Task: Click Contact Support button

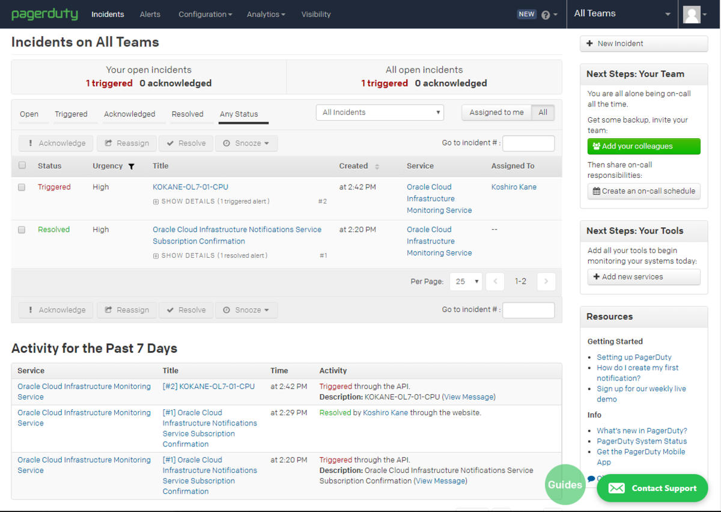Action: (x=652, y=489)
